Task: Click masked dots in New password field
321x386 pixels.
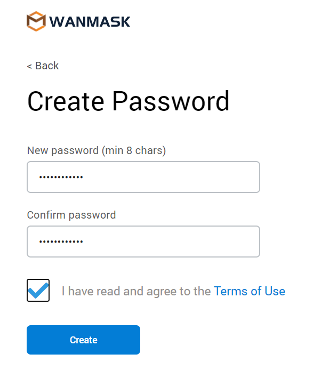Action: pos(61,177)
